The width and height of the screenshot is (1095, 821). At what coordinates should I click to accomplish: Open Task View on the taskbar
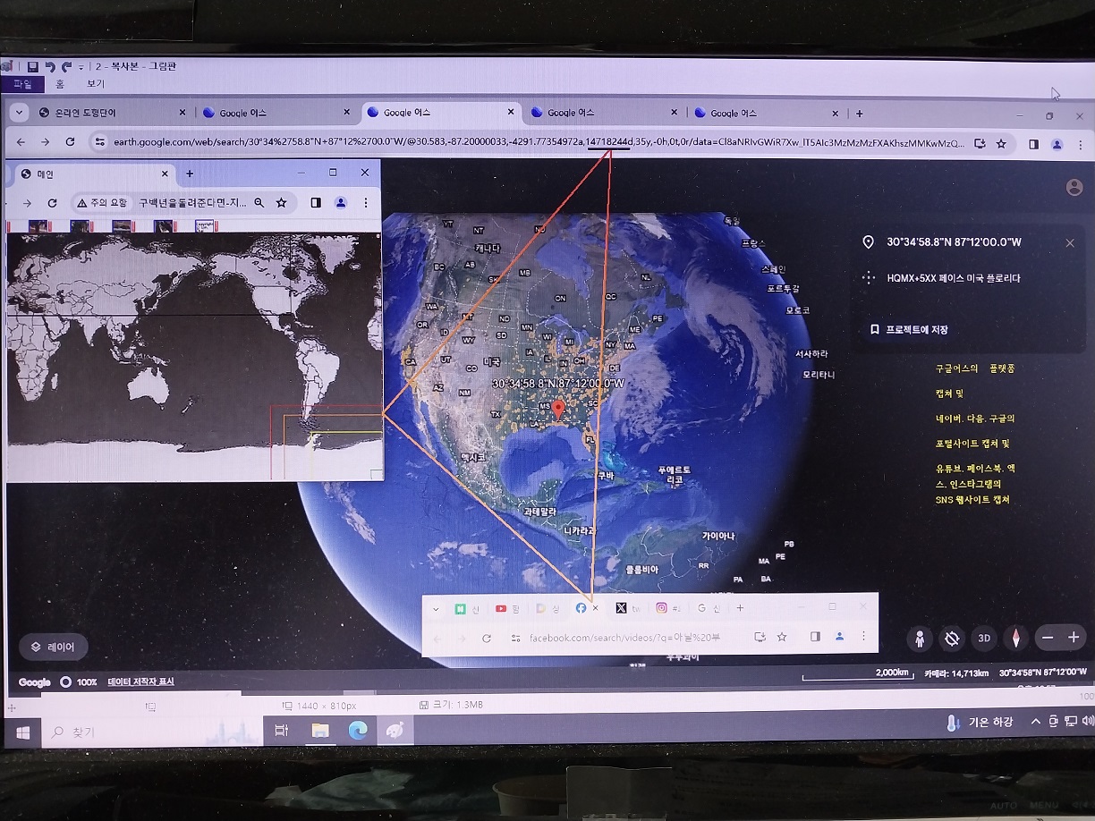tap(281, 731)
